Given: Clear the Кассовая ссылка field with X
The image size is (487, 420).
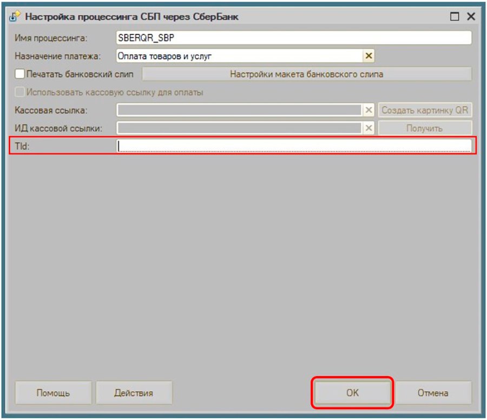Looking at the screenshot, I should (x=368, y=110).
